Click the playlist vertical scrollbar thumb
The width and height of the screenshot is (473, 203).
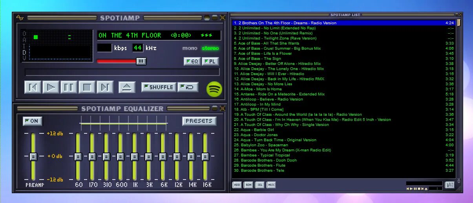tap(458, 22)
